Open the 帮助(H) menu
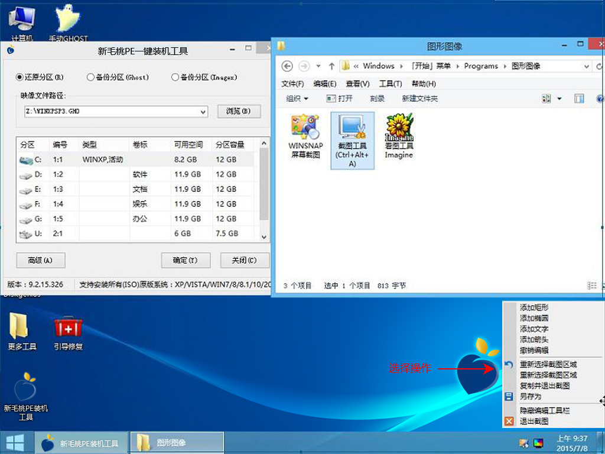Viewport: 605px width, 454px height. (x=424, y=84)
